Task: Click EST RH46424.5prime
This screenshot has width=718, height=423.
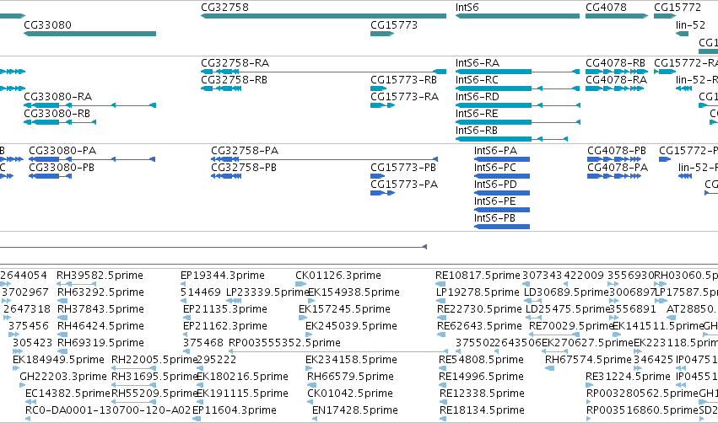Action: [100, 326]
